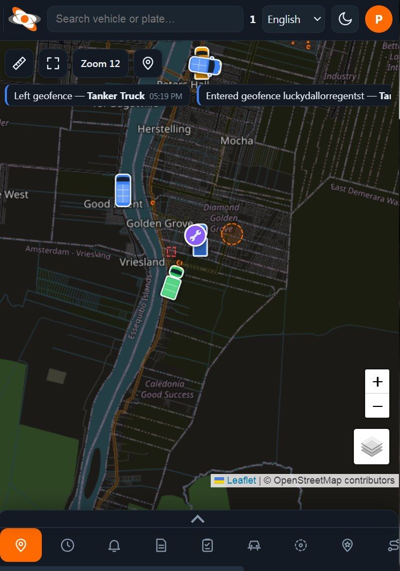Expand the bottom panel chevron
Viewport: 400px width, 571px height.
198,519
